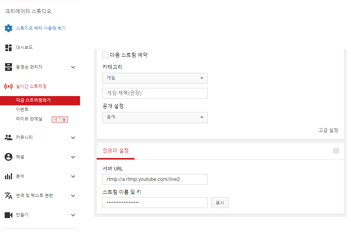The image size is (351, 232).
Task: Click the 고급 설정 link
Action: 328,131
